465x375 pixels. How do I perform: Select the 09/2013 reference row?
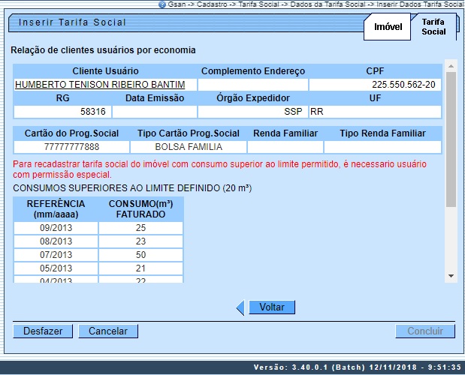(x=56, y=227)
